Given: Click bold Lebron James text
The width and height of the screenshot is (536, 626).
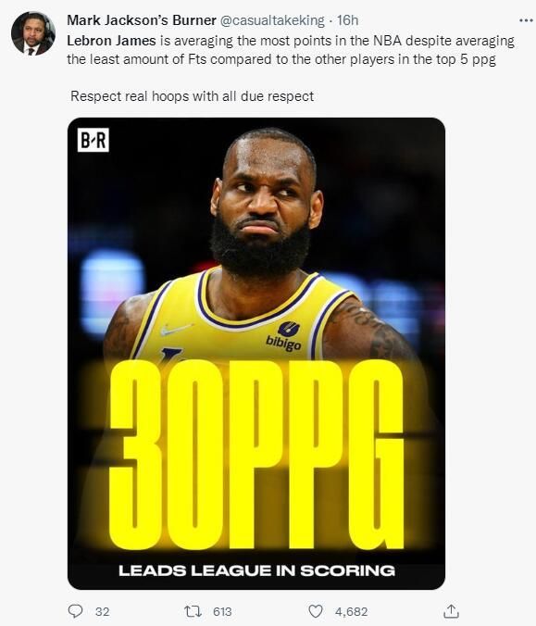Looking at the screenshot, I should point(111,41).
